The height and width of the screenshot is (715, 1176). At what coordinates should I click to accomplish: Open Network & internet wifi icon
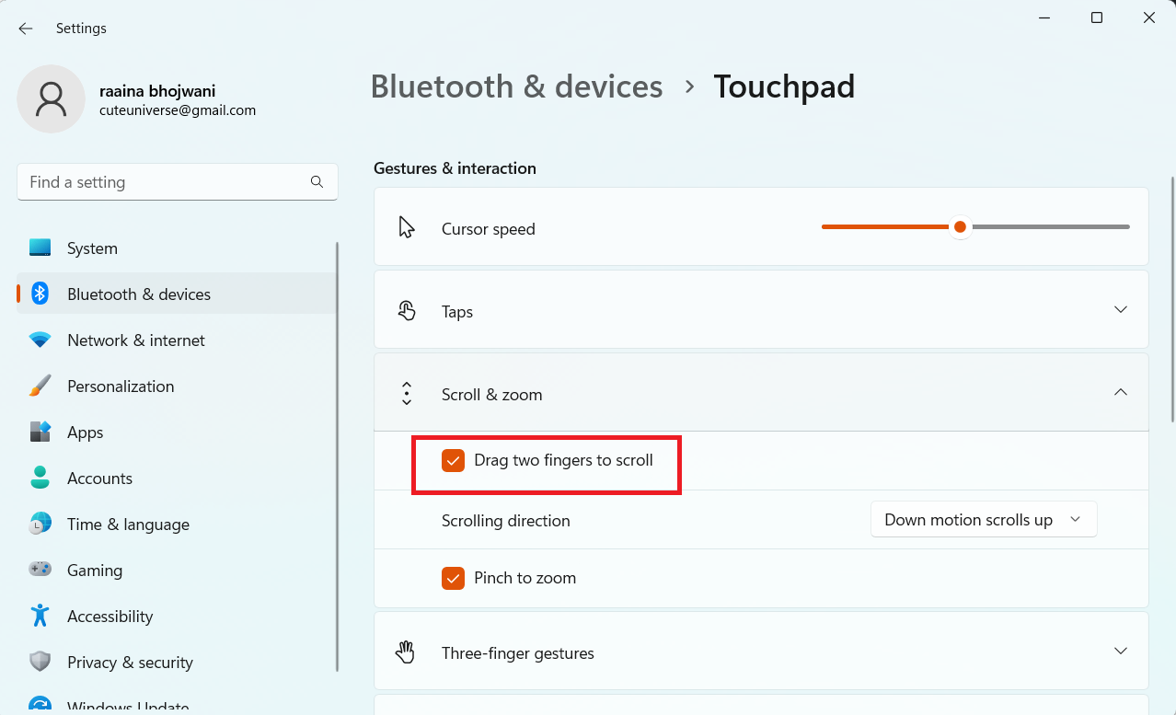[x=40, y=340]
